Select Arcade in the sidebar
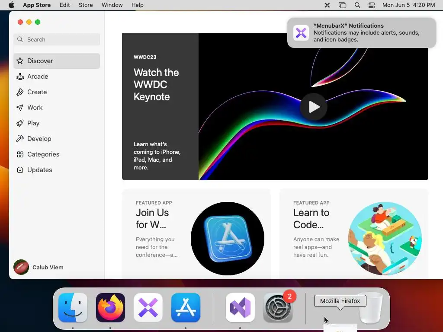Image resolution: width=443 pixels, height=332 pixels. [57, 77]
